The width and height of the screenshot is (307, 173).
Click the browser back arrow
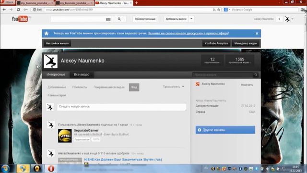click(x=4, y=10)
